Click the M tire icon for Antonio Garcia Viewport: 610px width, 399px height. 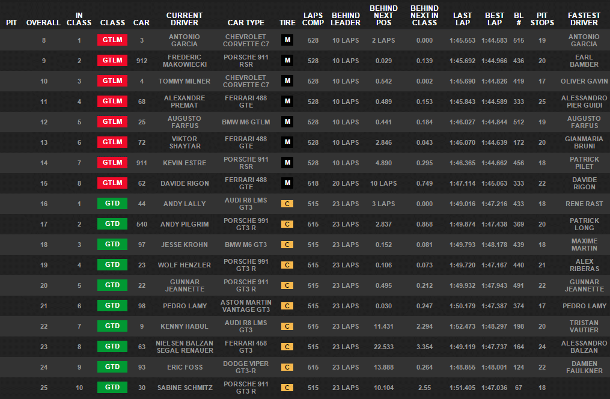point(287,40)
